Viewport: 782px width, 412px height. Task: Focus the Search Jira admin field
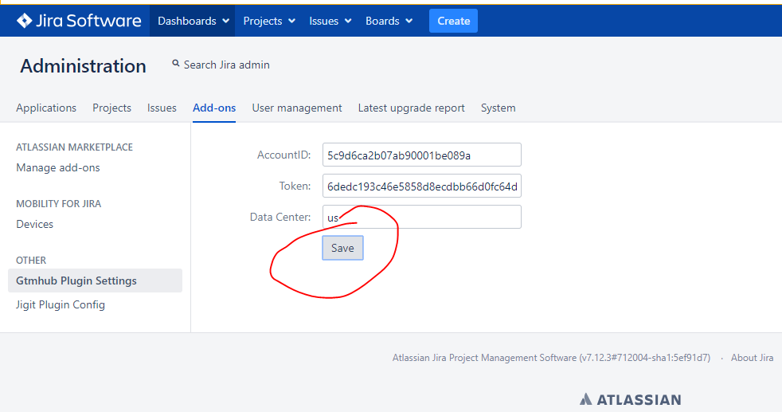[x=226, y=65]
